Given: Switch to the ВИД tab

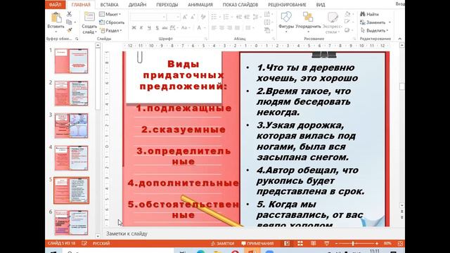Looking at the screenshot, I should coord(321,5).
